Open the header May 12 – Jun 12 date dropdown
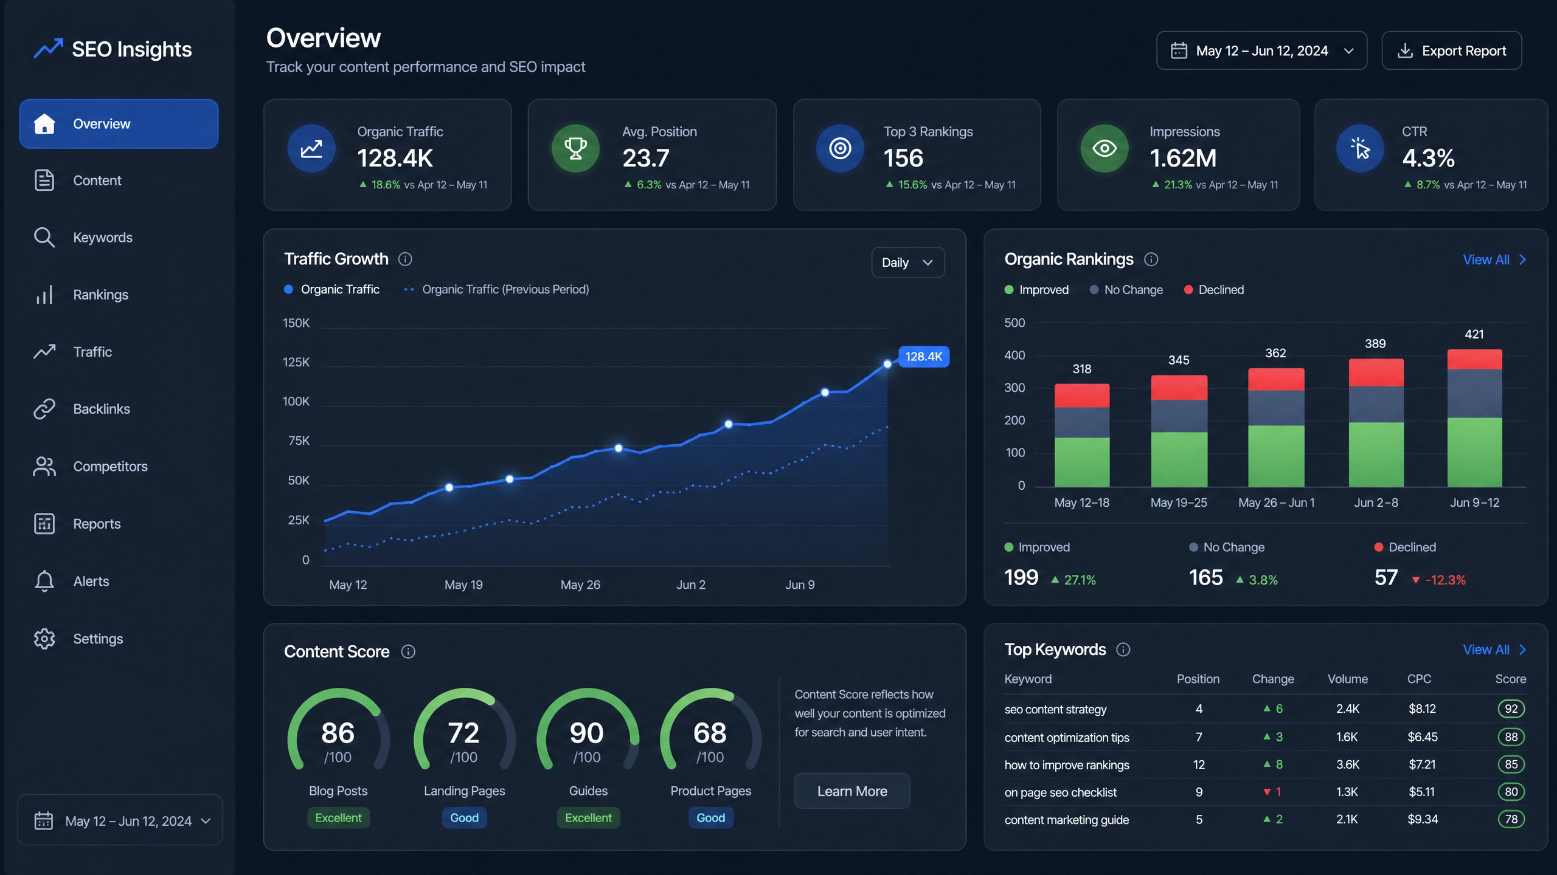 (x=1261, y=50)
